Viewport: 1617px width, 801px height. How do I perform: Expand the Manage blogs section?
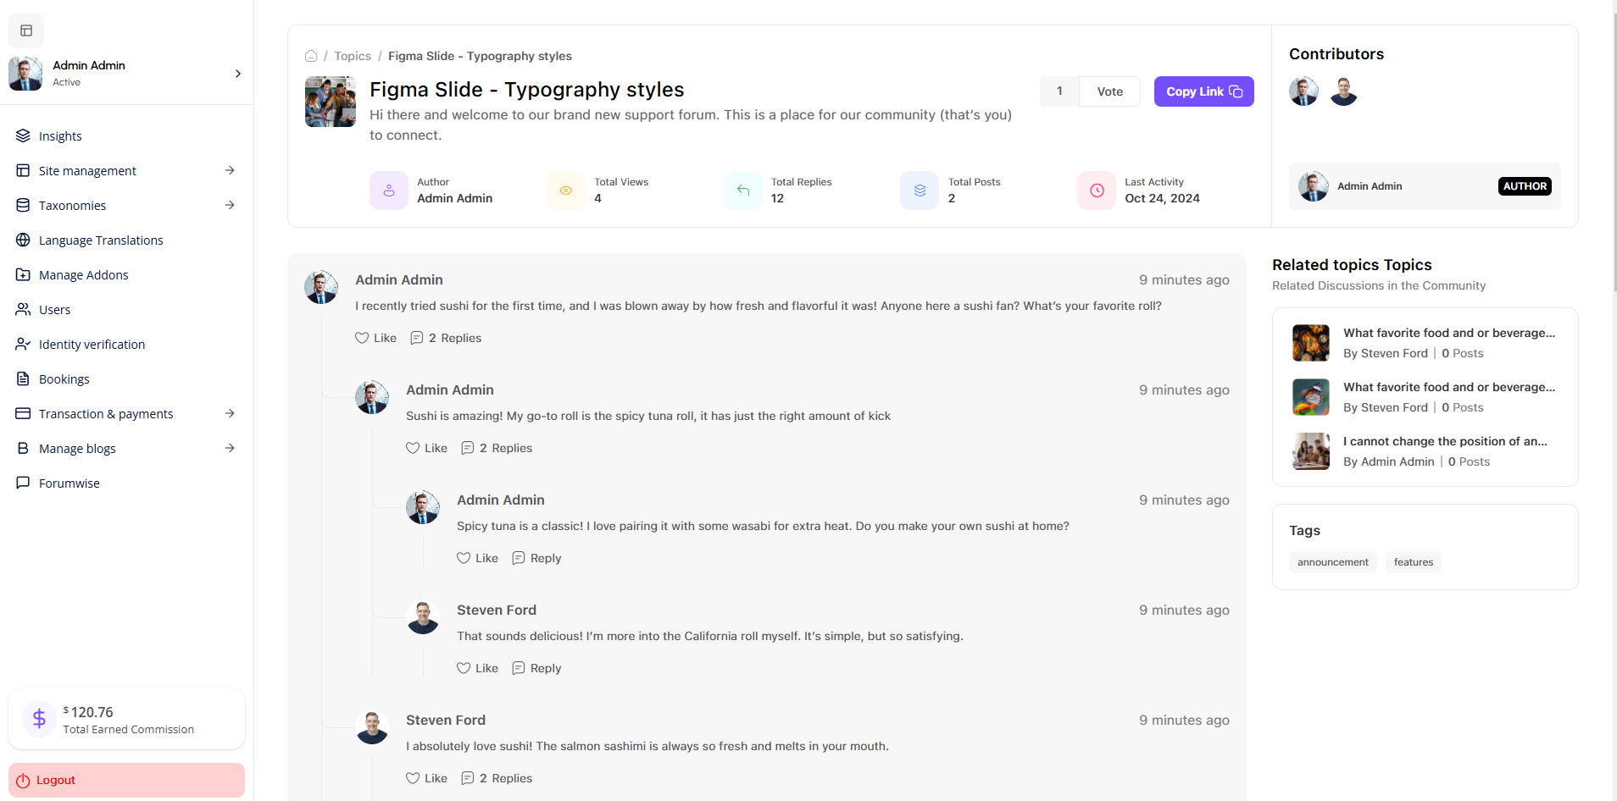click(230, 448)
